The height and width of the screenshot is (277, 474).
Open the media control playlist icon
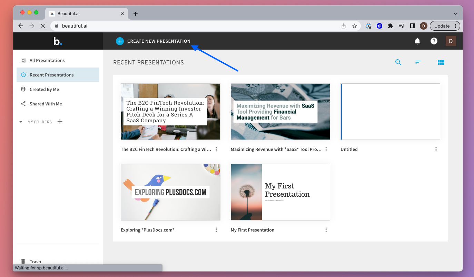pyautogui.click(x=401, y=26)
